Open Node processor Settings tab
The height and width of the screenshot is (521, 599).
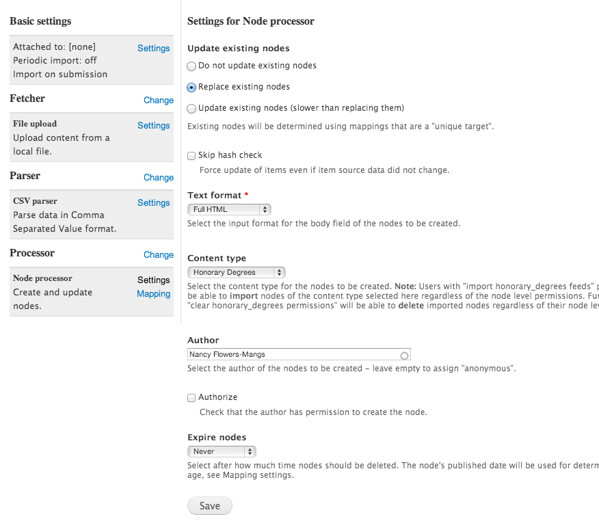coord(153,280)
